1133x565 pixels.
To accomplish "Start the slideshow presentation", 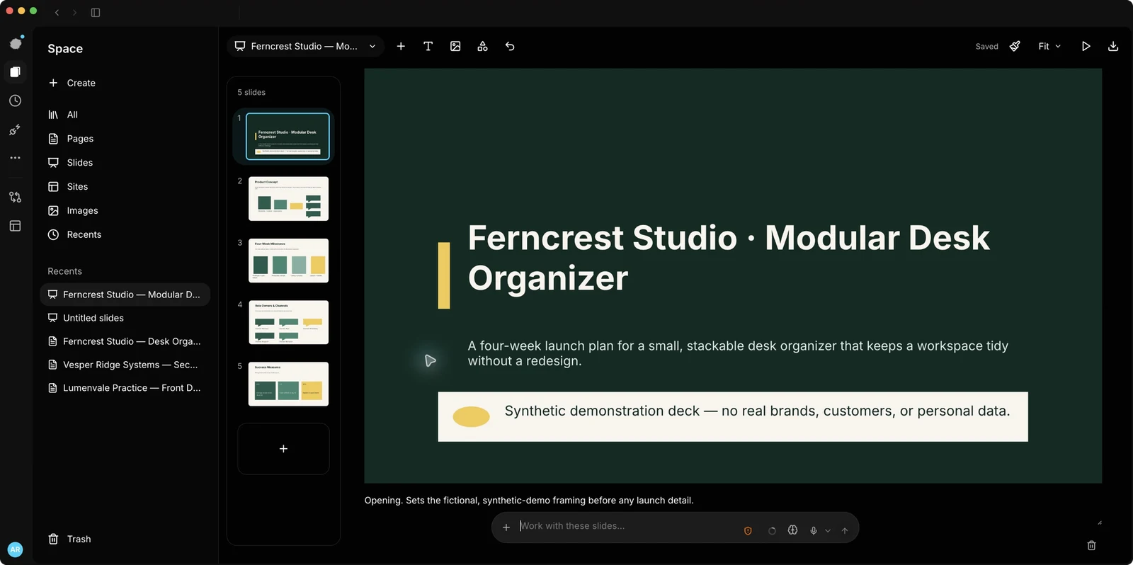I will 1086,46.
